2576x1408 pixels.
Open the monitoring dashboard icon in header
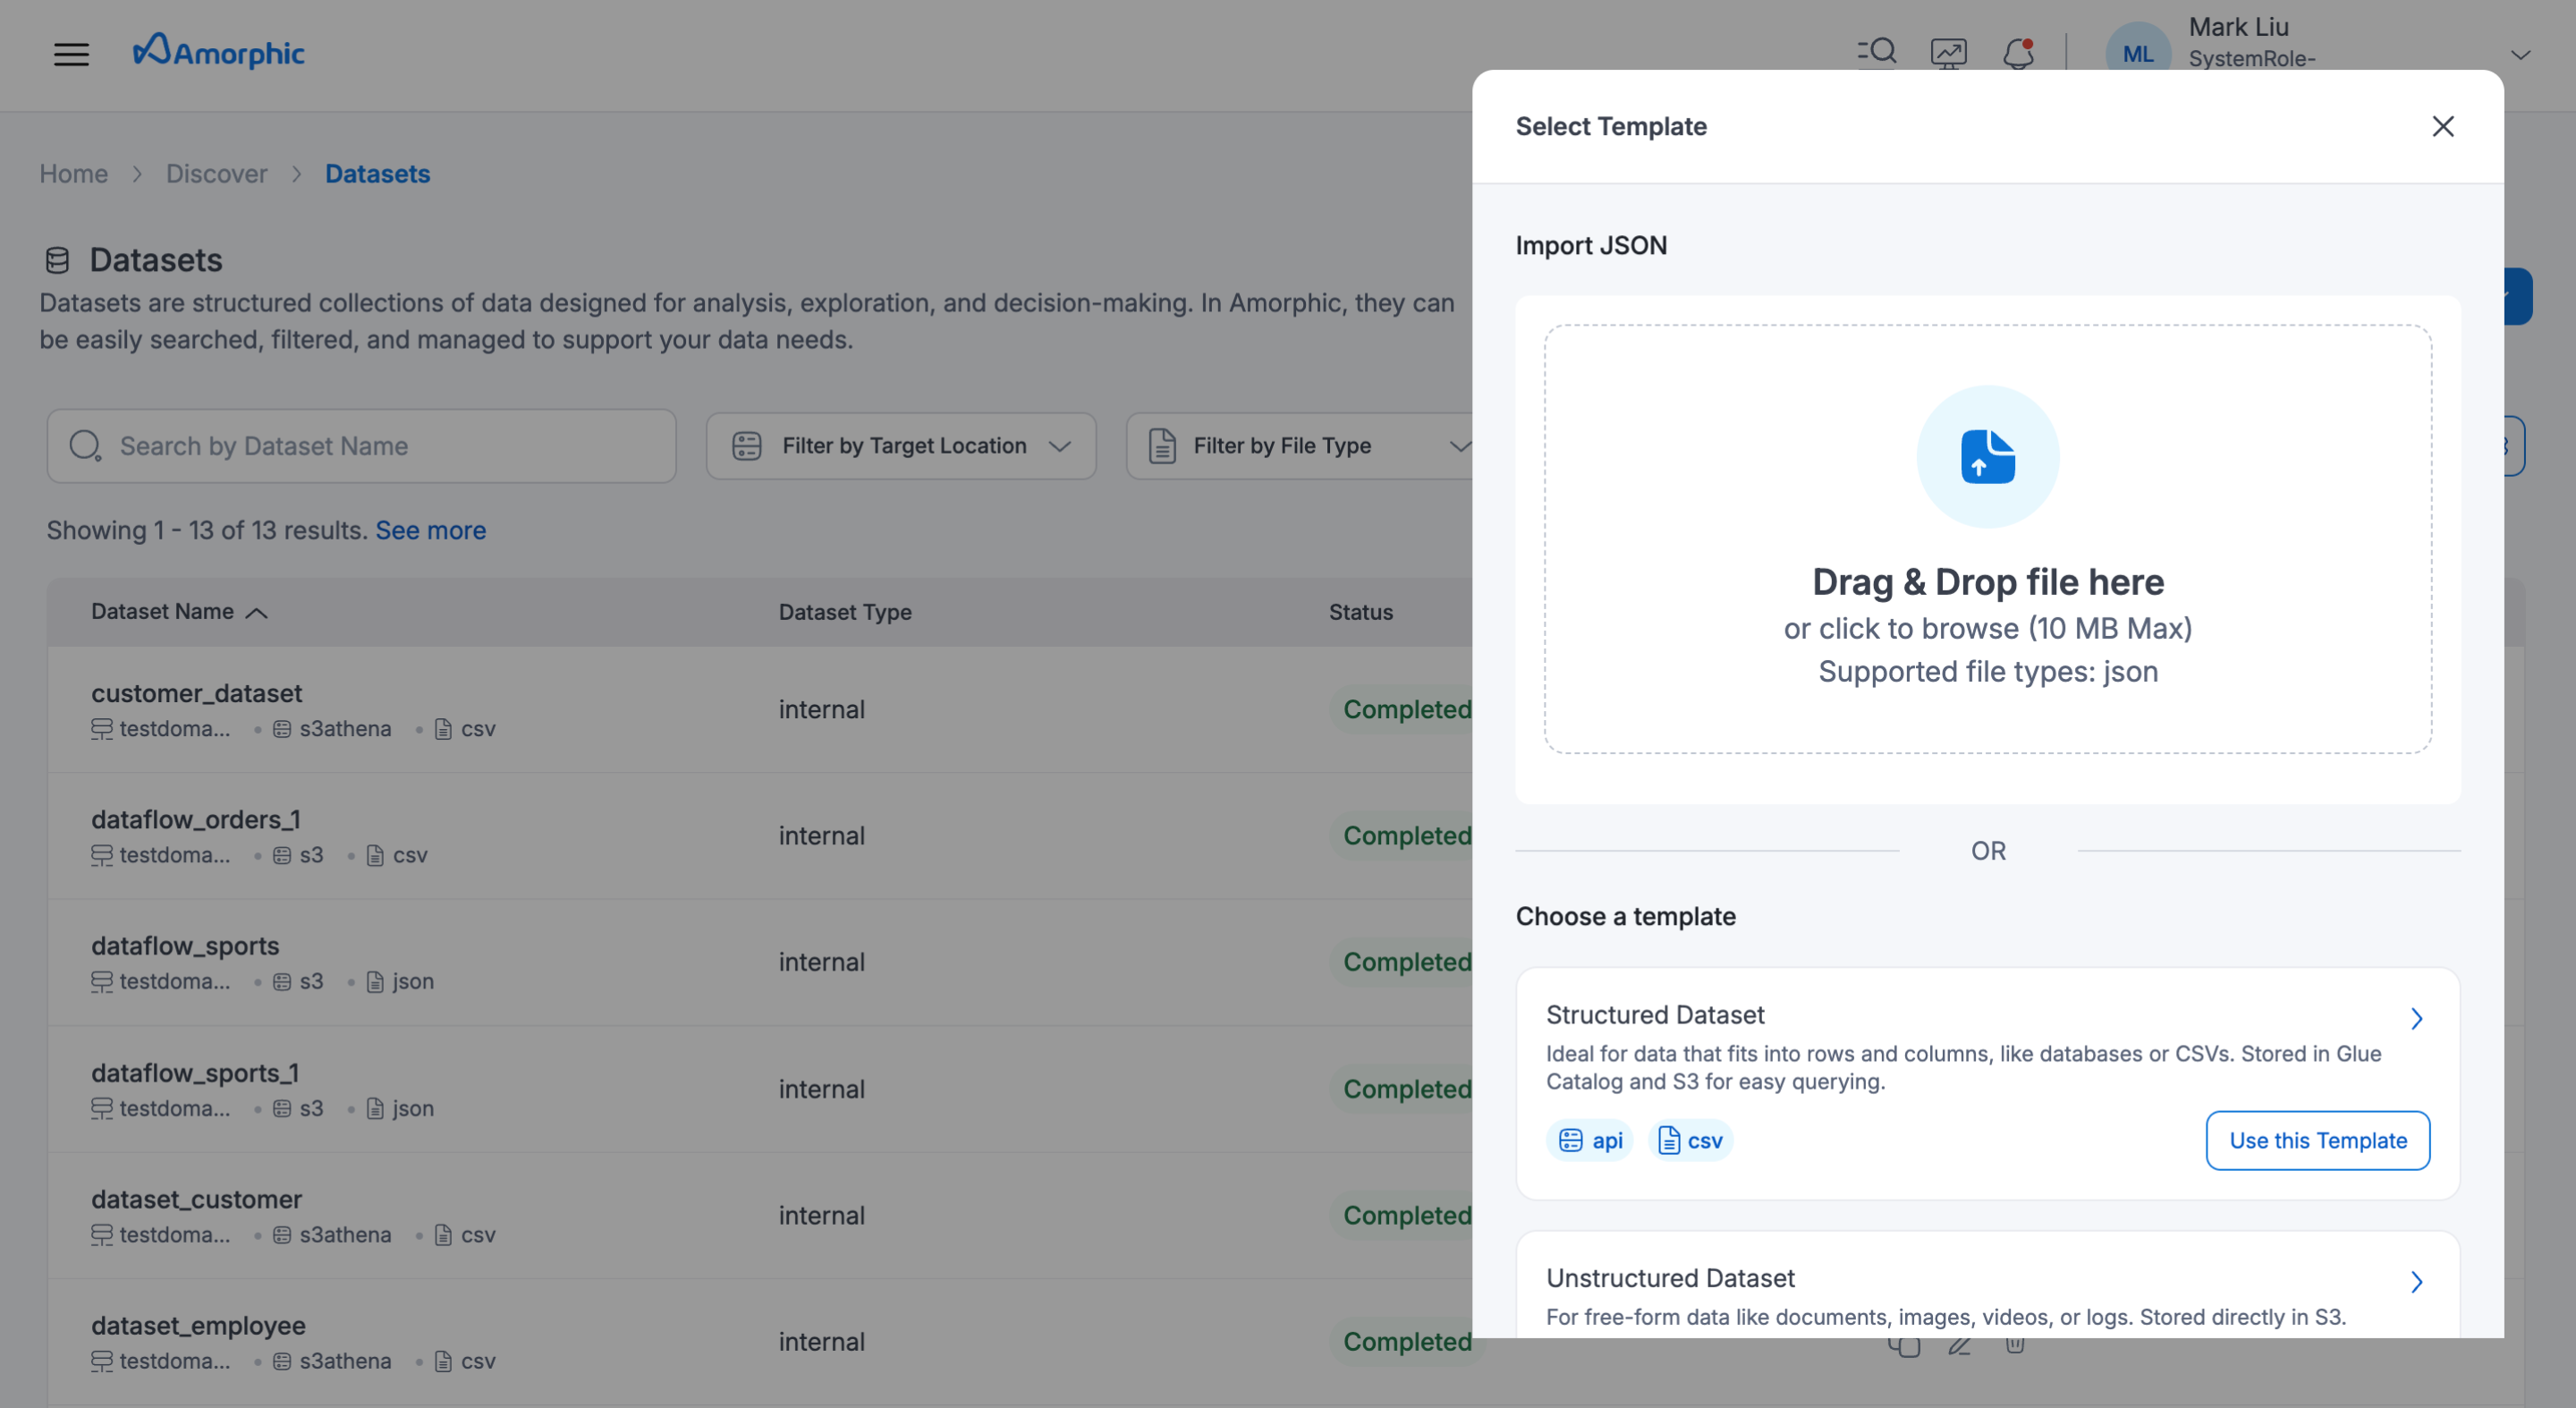[x=1948, y=52]
